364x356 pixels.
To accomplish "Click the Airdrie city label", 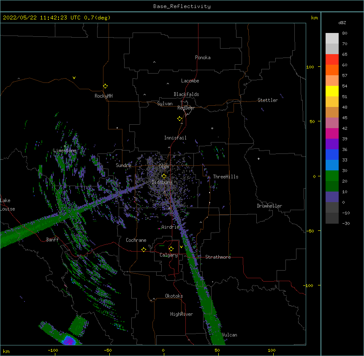I will pyautogui.click(x=170, y=227).
